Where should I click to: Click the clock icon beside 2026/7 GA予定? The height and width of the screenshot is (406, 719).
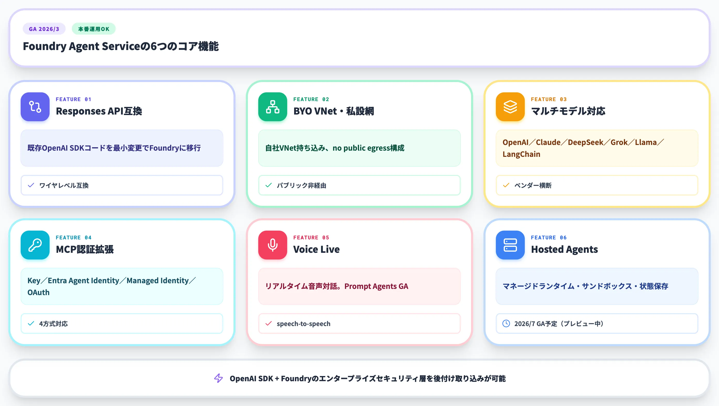506,323
